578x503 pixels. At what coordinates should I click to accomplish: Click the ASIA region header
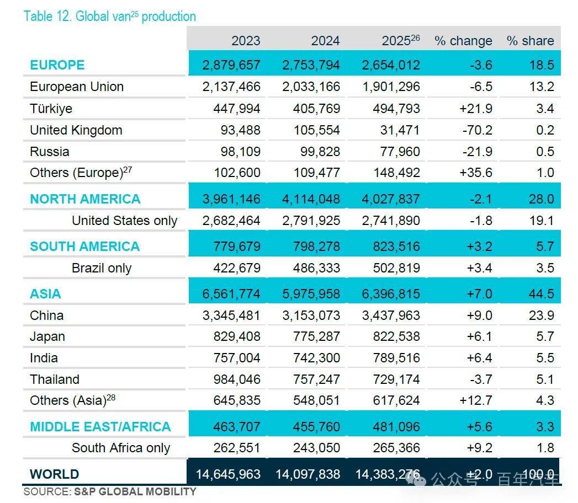click(x=45, y=294)
